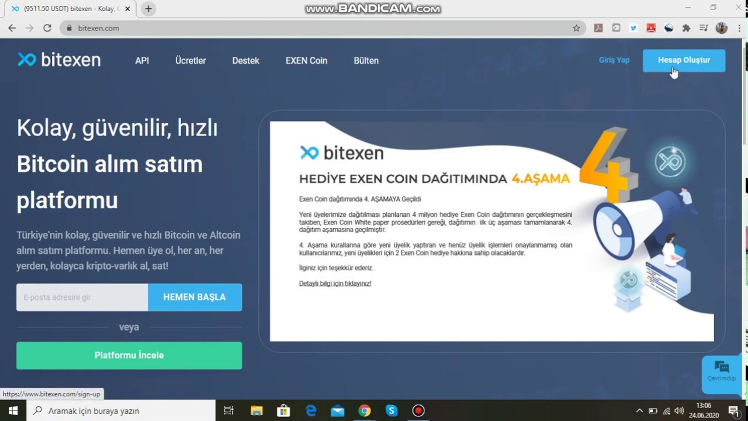Open a new browser tab
Image resolution: width=748 pixels, height=421 pixels.
coord(148,9)
